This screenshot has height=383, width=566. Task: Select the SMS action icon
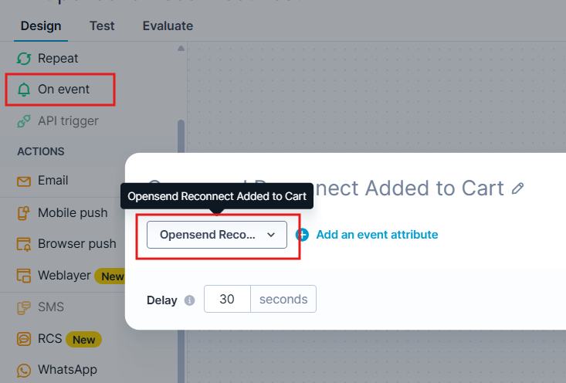tap(24, 307)
